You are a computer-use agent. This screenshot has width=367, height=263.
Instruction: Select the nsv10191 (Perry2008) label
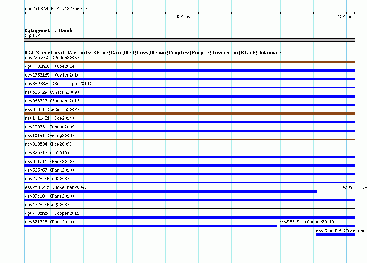49,135
